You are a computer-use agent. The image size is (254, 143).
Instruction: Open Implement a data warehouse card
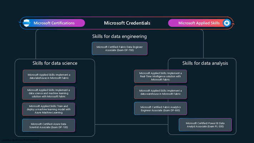click(160, 92)
